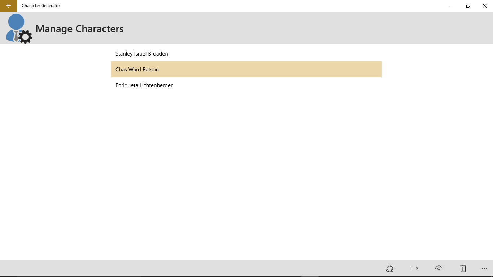Deselect the highlighted Chas Ward Batson row
This screenshot has height=277, width=493.
point(247,69)
